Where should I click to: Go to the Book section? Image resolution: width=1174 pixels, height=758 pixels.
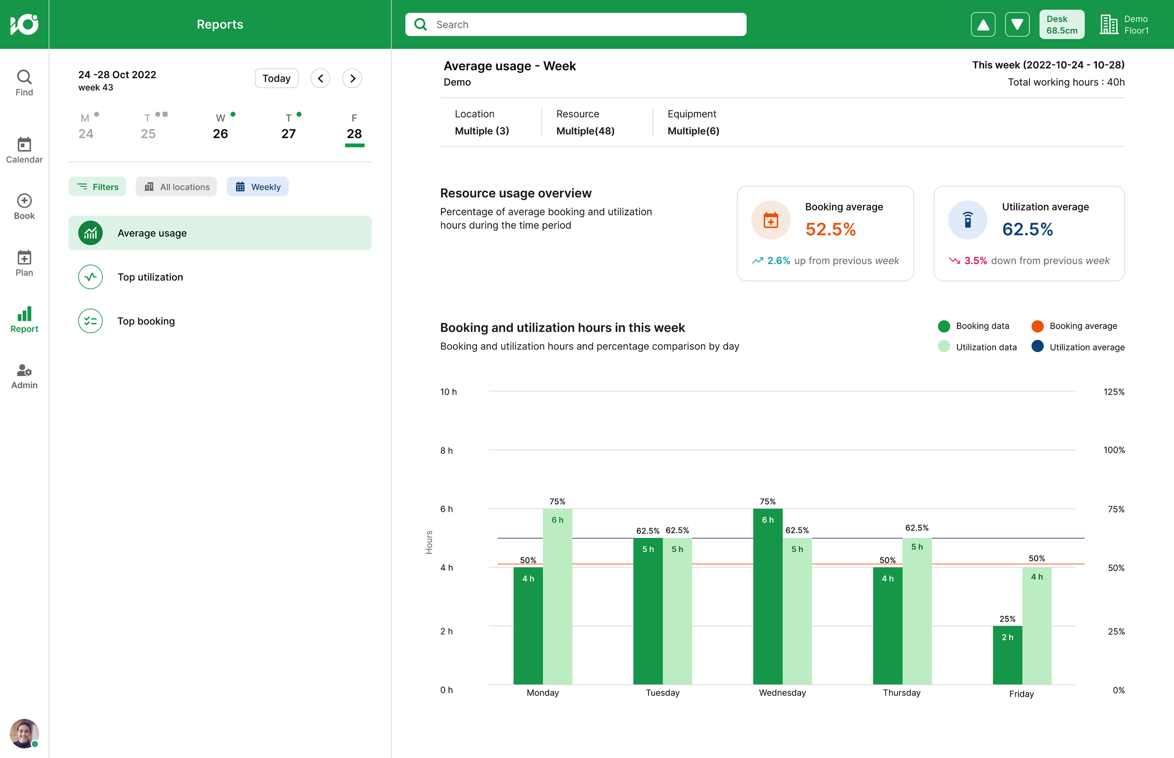coord(24,207)
